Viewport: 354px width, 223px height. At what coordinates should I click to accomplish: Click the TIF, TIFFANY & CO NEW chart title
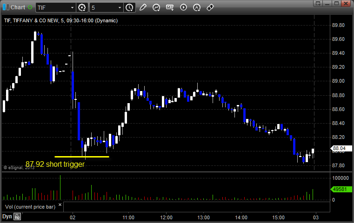coord(61,20)
